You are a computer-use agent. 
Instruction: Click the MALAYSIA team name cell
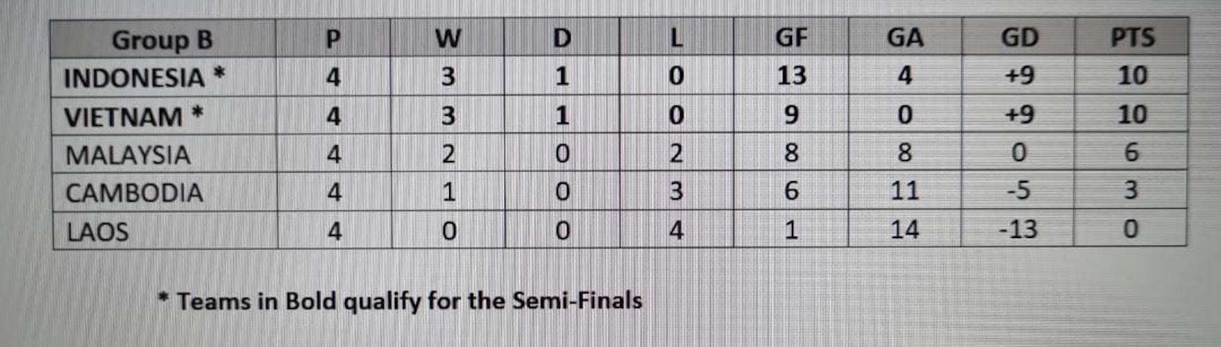click(128, 155)
